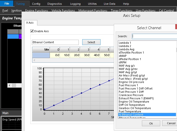Viewport: 177px width, 131px height.
Task: Open the File menu
Action: click(7, 4)
